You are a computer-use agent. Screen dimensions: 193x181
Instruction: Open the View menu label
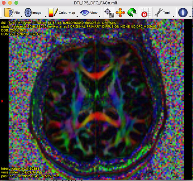point(94,13)
